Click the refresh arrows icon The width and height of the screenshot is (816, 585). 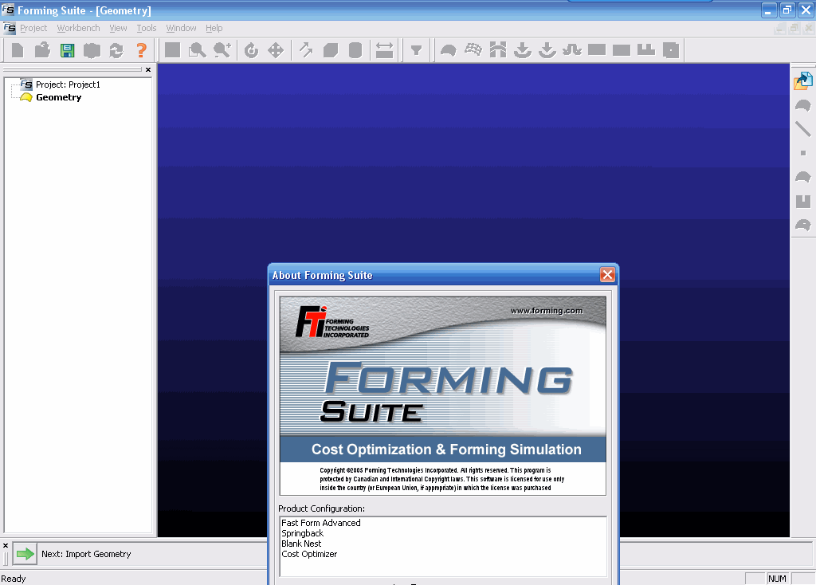pyautogui.click(x=116, y=50)
